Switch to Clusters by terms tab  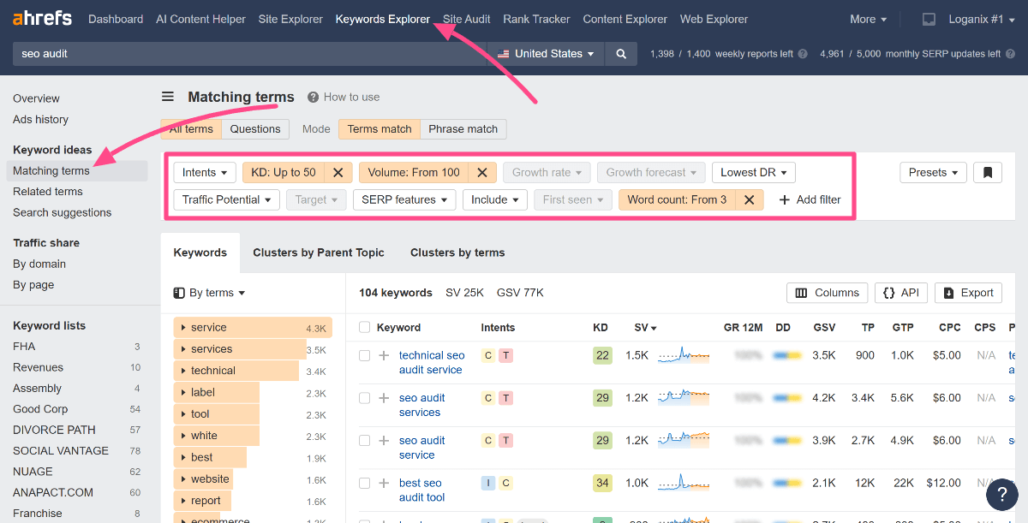tap(457, 253)
